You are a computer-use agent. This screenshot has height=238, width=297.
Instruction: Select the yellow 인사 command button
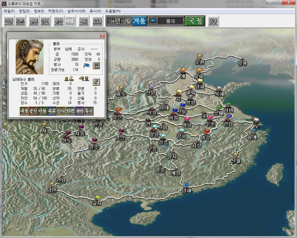61,111
